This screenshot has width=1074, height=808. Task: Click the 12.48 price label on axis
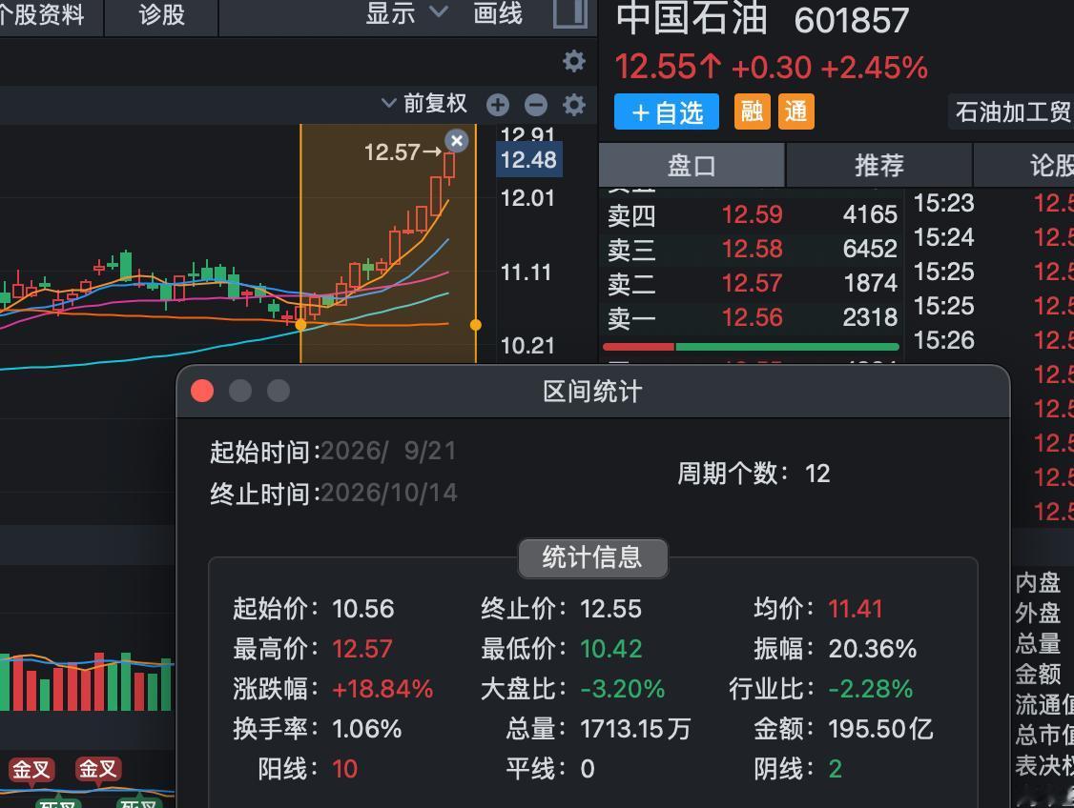(x=528, y=160)
